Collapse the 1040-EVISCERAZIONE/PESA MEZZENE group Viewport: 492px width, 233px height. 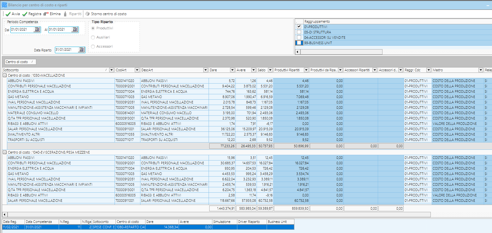pyautogui.click(x=5, y=152)
